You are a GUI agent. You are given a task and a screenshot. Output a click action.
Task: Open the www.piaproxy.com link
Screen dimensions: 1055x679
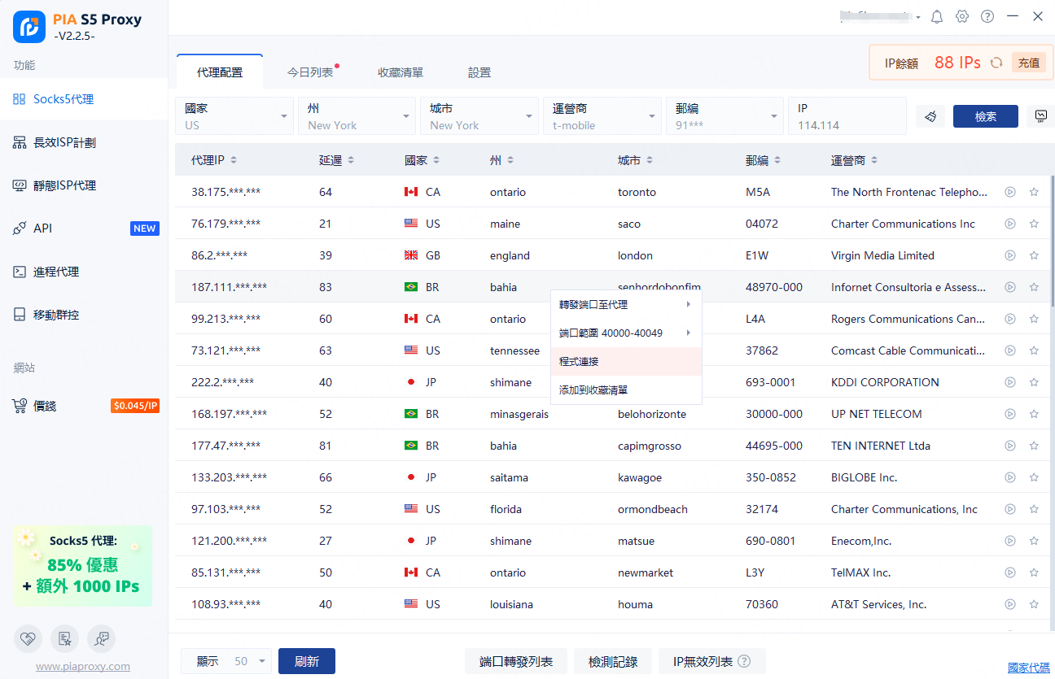tap(83, 666)
